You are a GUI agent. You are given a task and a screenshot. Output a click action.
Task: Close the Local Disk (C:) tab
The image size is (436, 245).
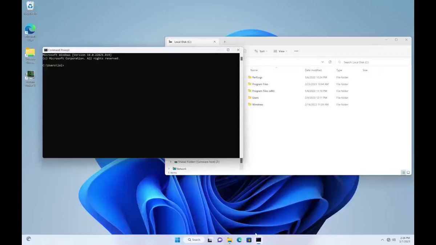[x=215, y=42]
